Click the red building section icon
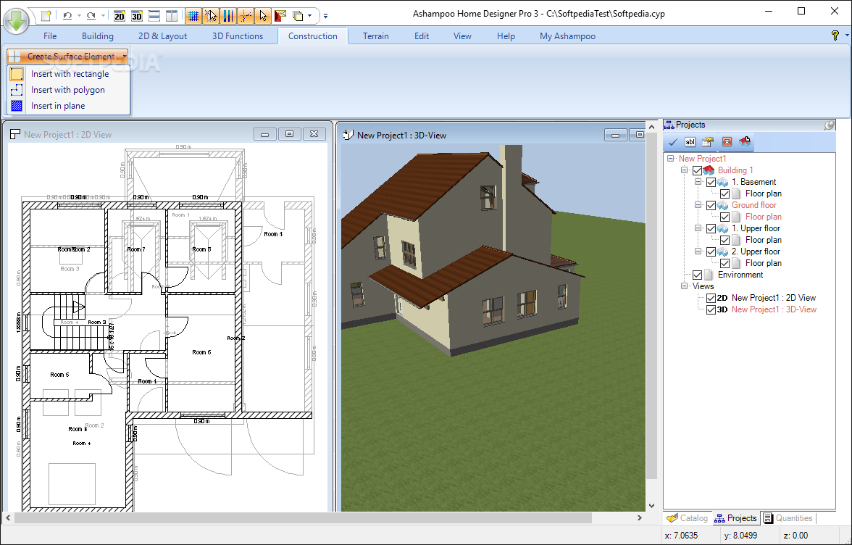 (280, 16)
